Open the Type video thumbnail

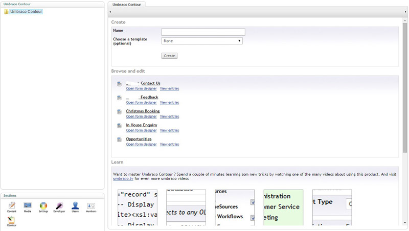pos(332,207)
